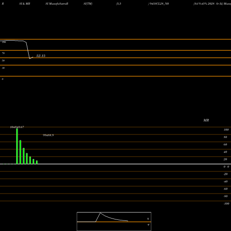Click the 9 value in mini chart

tap(148, 219)
